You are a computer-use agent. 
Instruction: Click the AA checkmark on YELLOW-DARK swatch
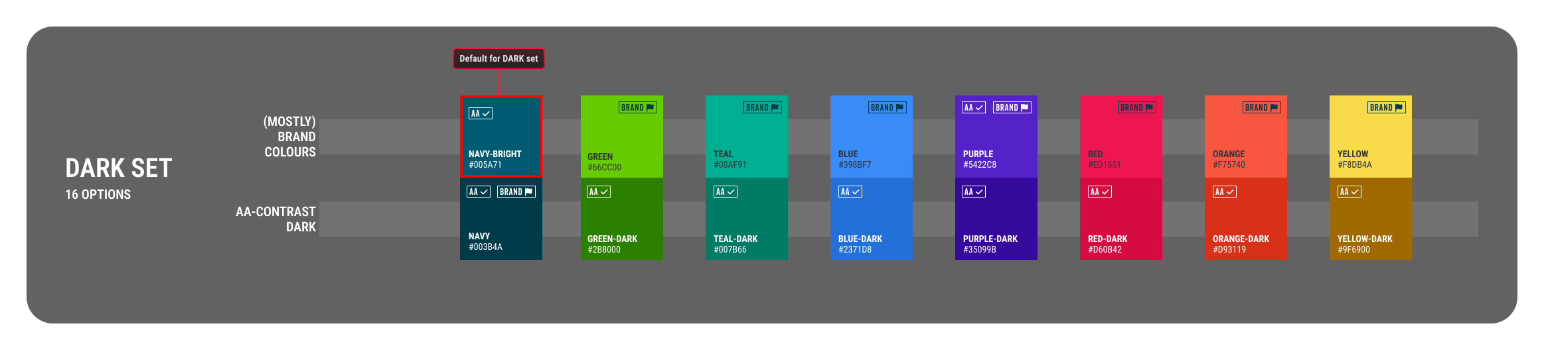(x=1349, y=192)
